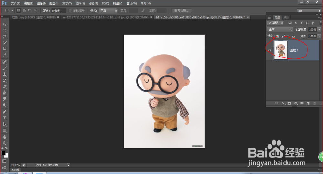
Task: Toggle Quick Mask mode button
Action: pyautogui.click(x=4, y=161)
